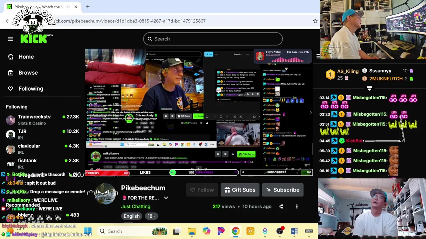Open Trainwreckstv channel in Following list
The width and height of the screenshot is (426, 239).
[43, 120]
